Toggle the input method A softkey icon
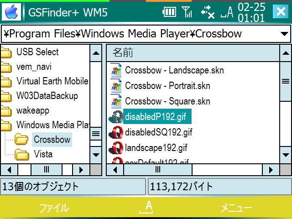The width and height of the screenshot is (292, 219). tap(146, 207)
